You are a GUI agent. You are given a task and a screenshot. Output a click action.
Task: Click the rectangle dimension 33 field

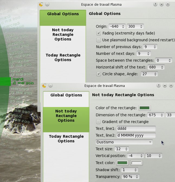point(170,115)
